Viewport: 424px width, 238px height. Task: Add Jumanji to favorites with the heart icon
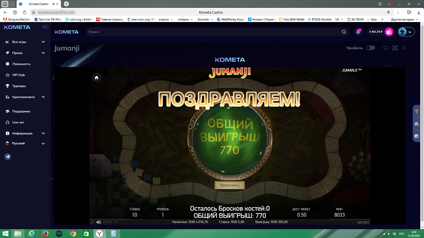[x=386, y=48]
